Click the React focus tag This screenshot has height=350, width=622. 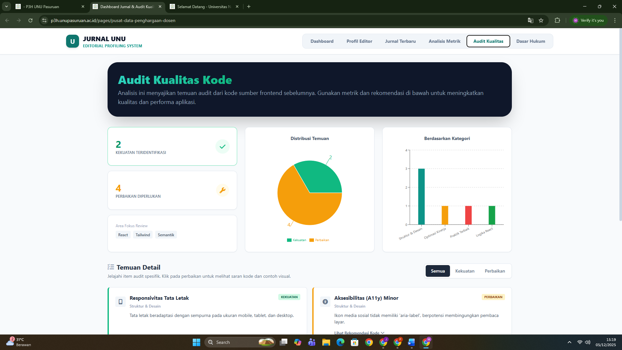point(123,235)
